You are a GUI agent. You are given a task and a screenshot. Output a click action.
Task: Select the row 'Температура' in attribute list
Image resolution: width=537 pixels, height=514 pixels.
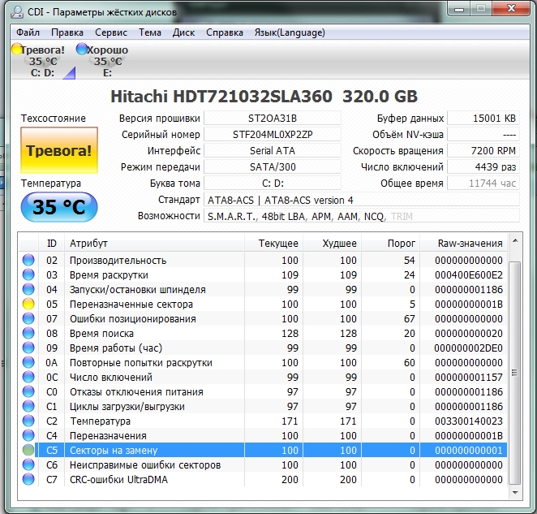[263, 421]
